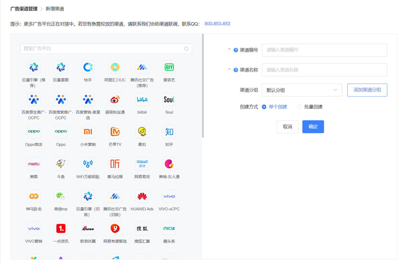Image resolution: width=420 pixels, height=263 pixels.
Task: Choose the VIVO营销 platform icon
Action: 34,228
